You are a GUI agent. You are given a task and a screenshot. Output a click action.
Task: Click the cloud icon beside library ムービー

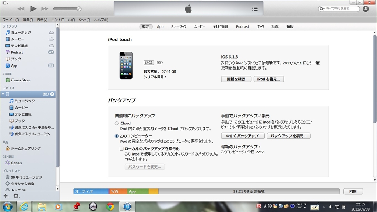pos(51,39)
